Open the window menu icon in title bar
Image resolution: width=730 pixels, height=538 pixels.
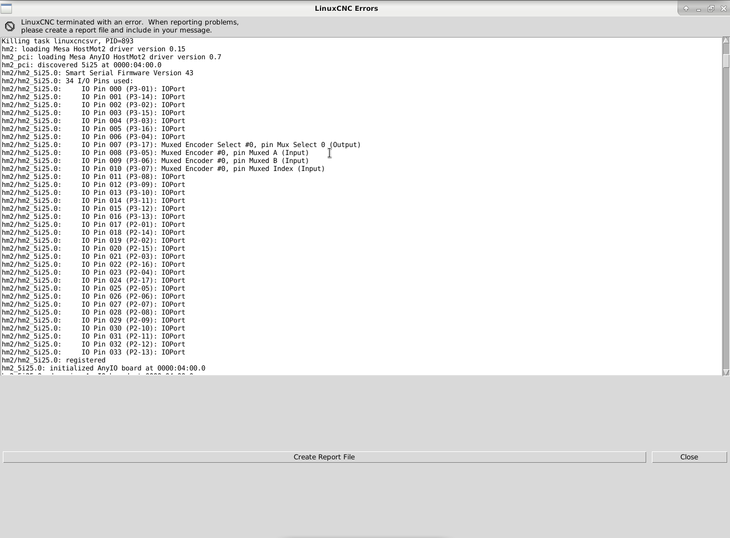(6, 8)
